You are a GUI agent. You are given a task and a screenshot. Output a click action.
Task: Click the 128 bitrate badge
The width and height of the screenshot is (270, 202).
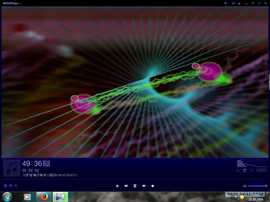coord(46,164)
